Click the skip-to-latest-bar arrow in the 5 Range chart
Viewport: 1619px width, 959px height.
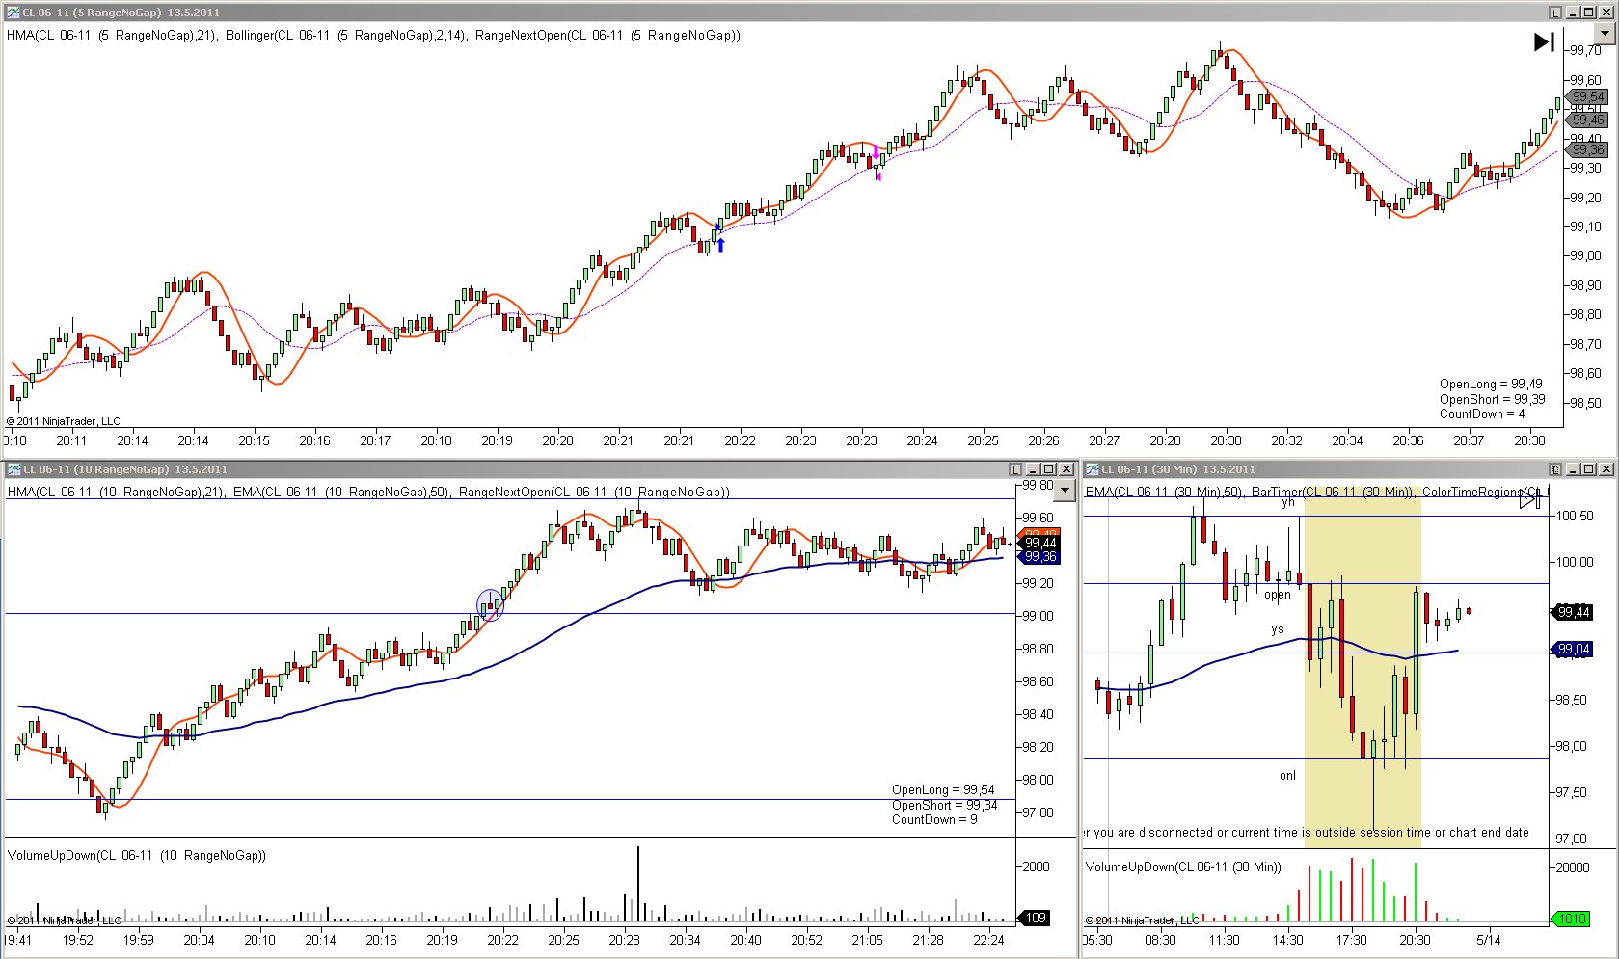point(1544,41)
